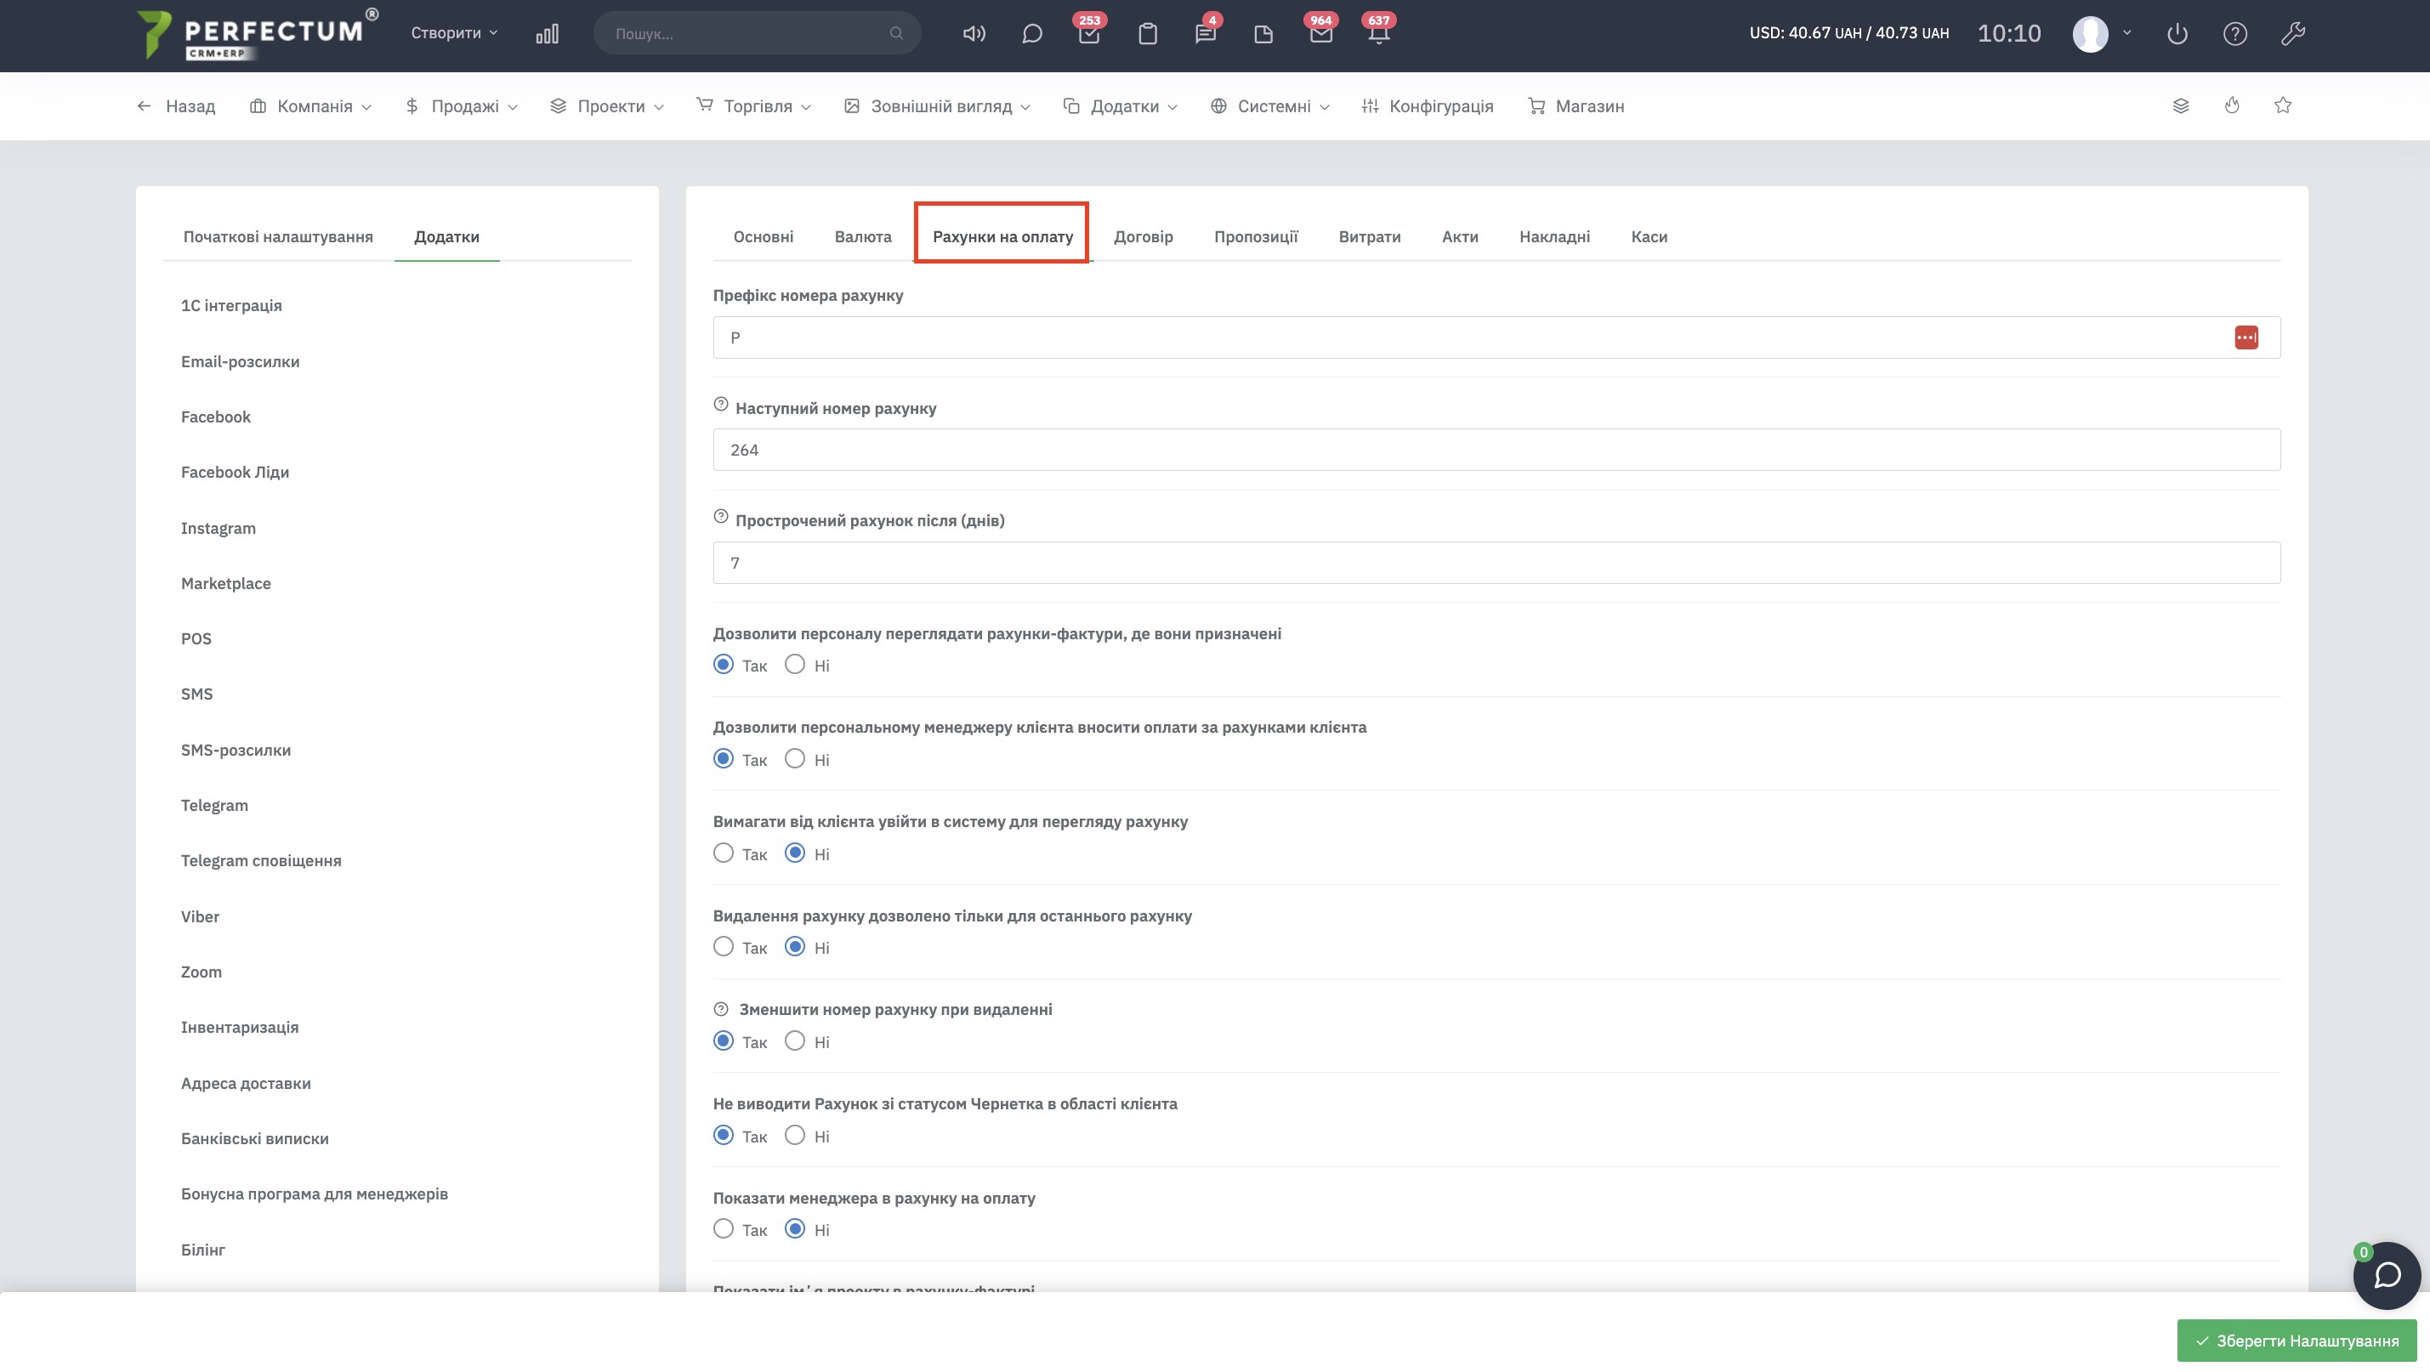Open the megaphone announcements icon
The height and width of the screenshot is (1372, 2430).
click(x=974, y=34)
